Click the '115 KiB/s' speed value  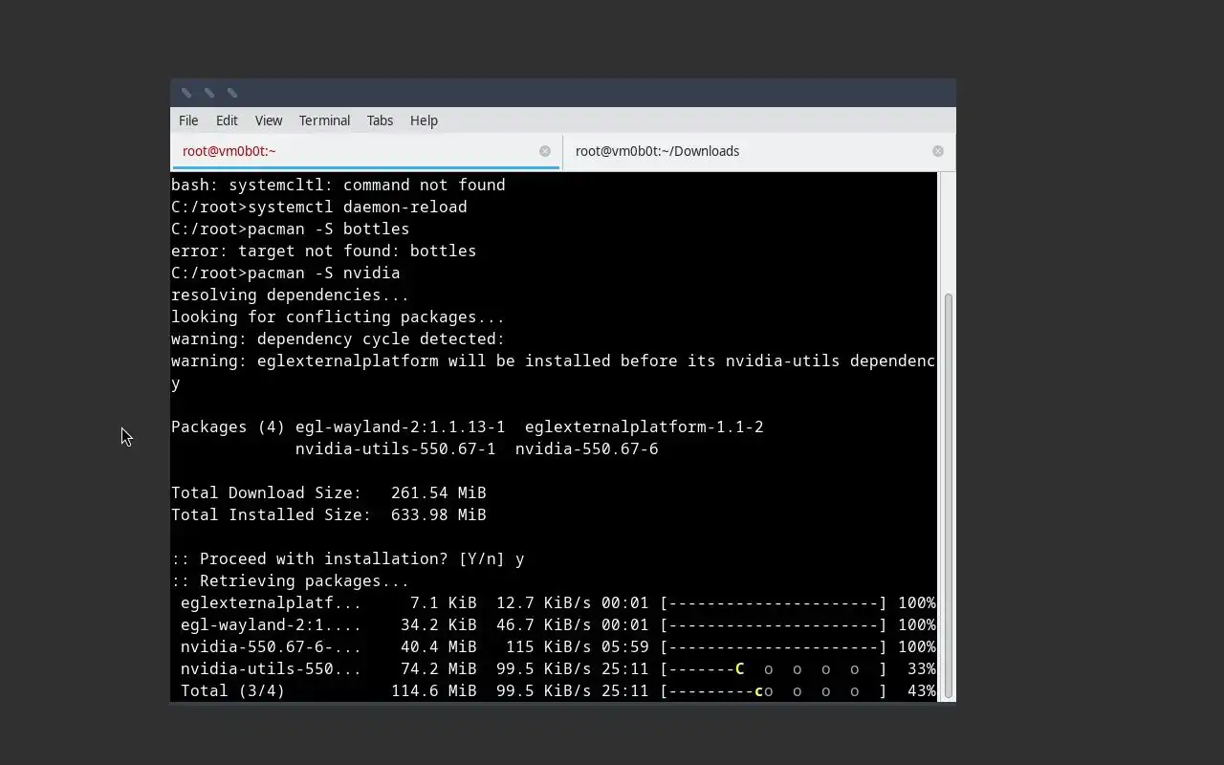point(548,647)
